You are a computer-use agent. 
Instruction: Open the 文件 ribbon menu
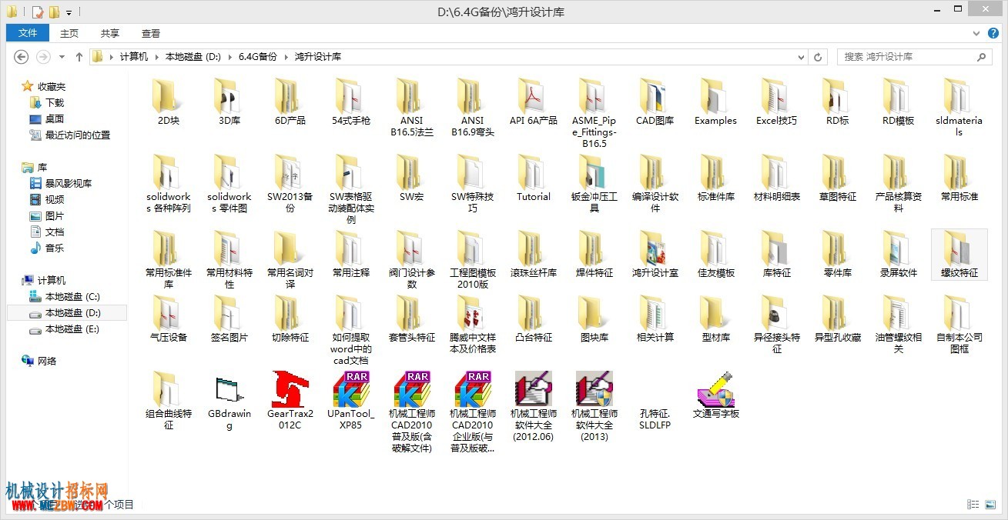click(28, 33)
